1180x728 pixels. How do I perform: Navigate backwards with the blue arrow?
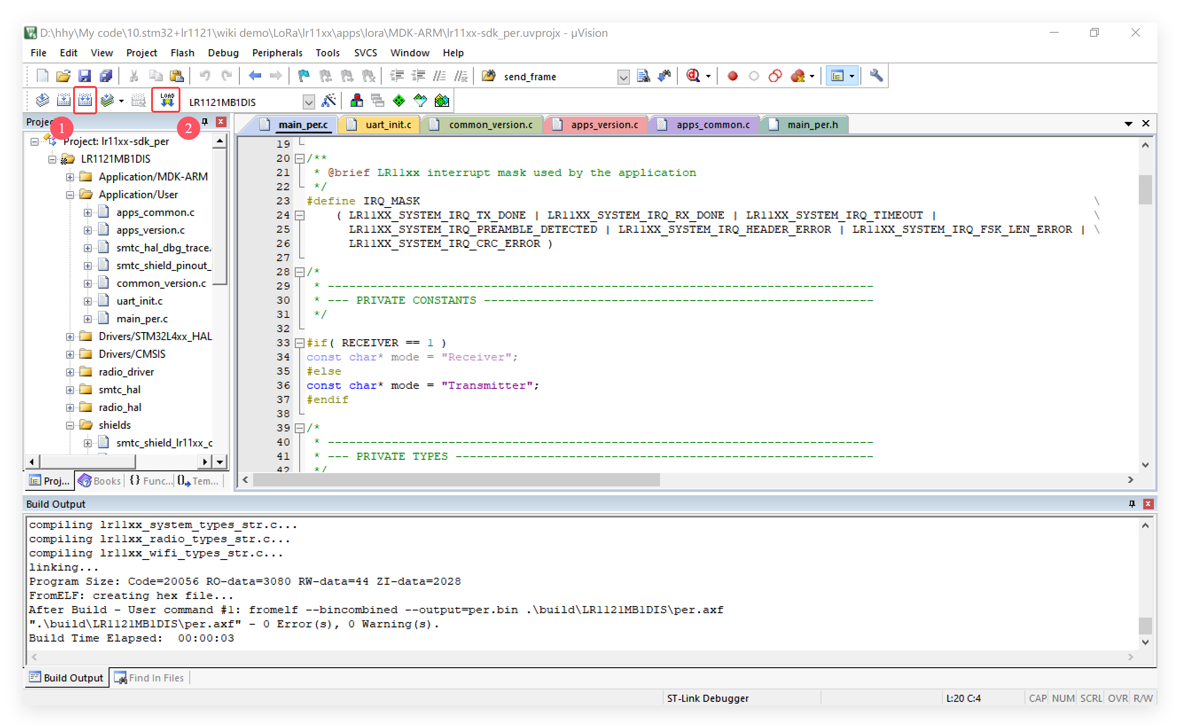tap(254, 75)
